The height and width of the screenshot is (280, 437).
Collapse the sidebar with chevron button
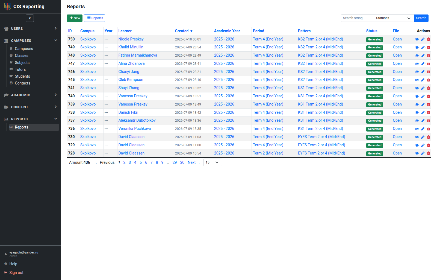pyautogui.click(x=30, y=18)
